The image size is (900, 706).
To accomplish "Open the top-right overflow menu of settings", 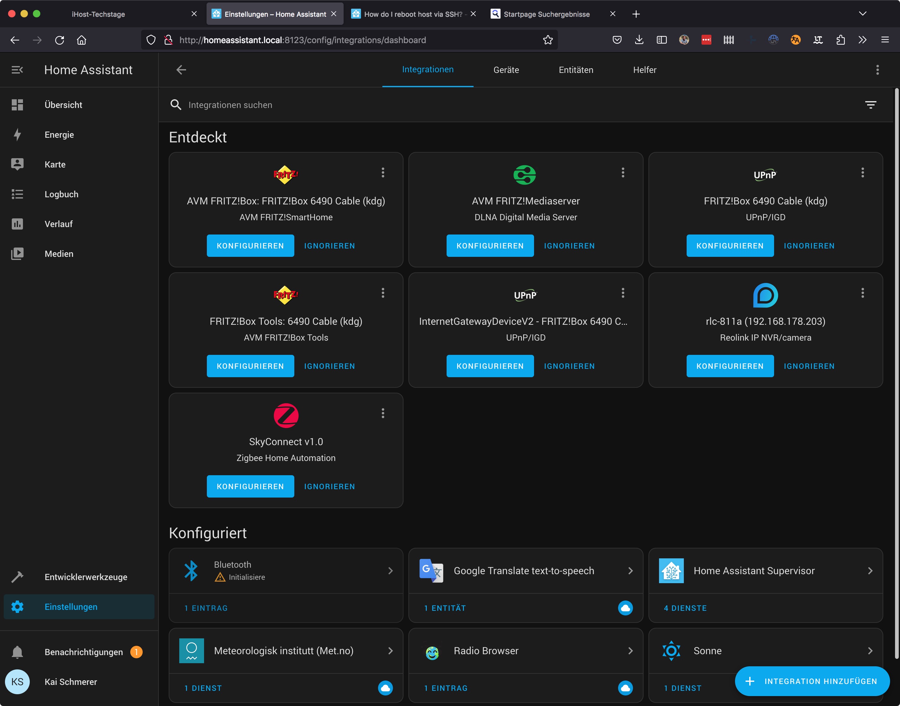I will tap(877, 70).
